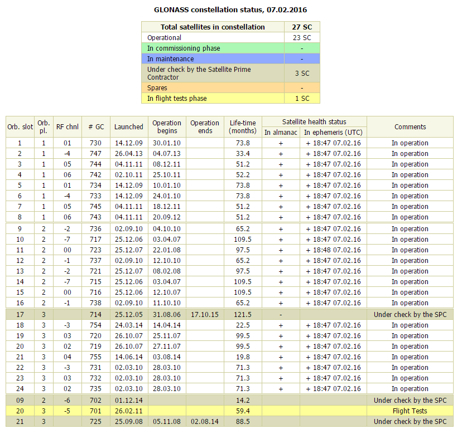This screenshot has height=439, width=462.
Task: Select the "Comments" column header
Action: [410, 127]
